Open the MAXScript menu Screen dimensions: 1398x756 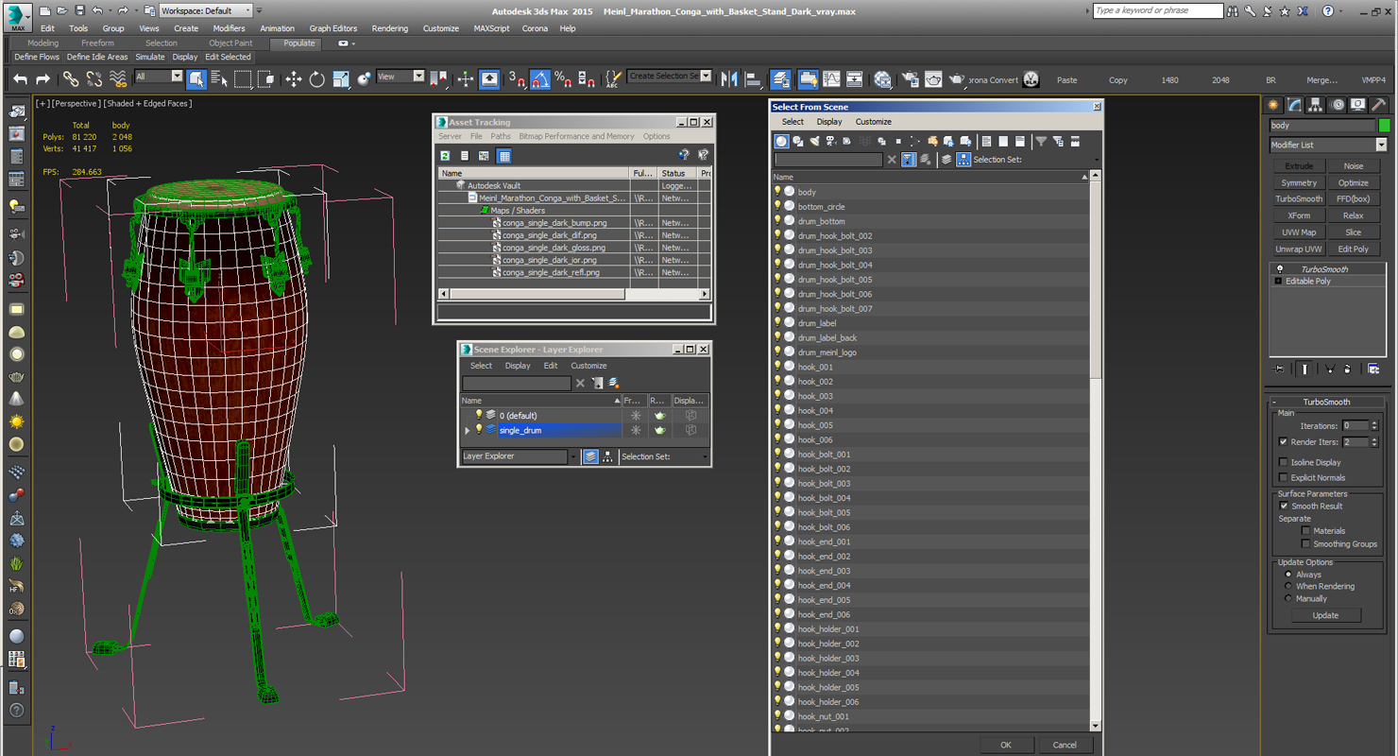pyautogui.click(x=491, y=28)
